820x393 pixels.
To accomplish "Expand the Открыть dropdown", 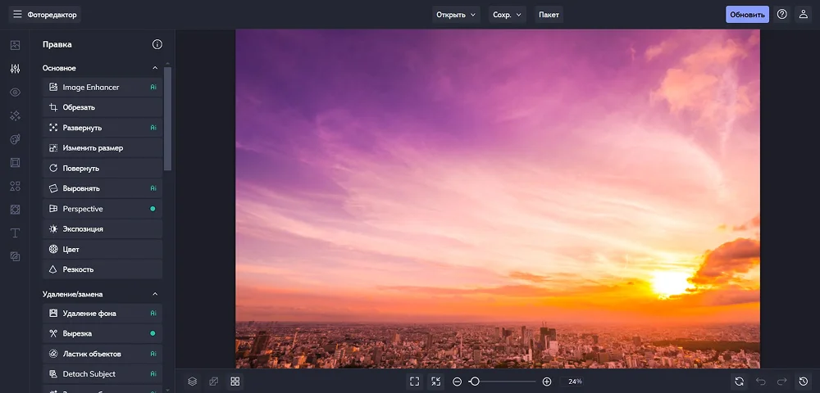I will click(x=456, y=15).
